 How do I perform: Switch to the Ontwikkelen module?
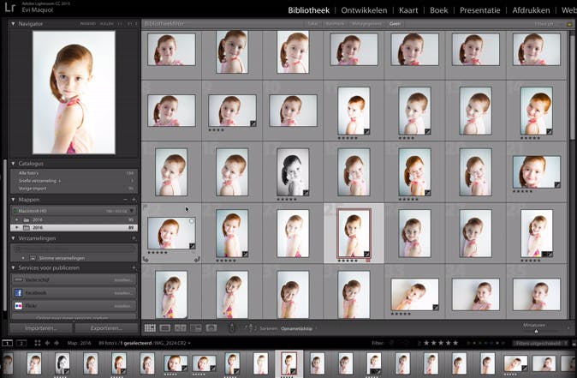[366, 10]
